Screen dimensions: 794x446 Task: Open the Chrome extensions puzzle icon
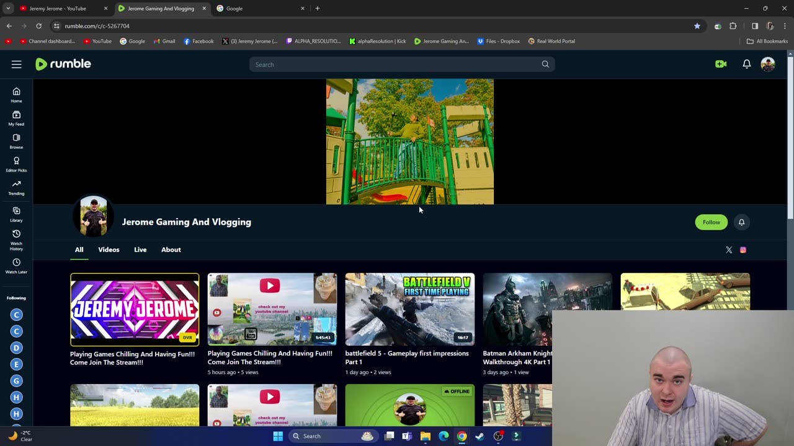(733, 26)
